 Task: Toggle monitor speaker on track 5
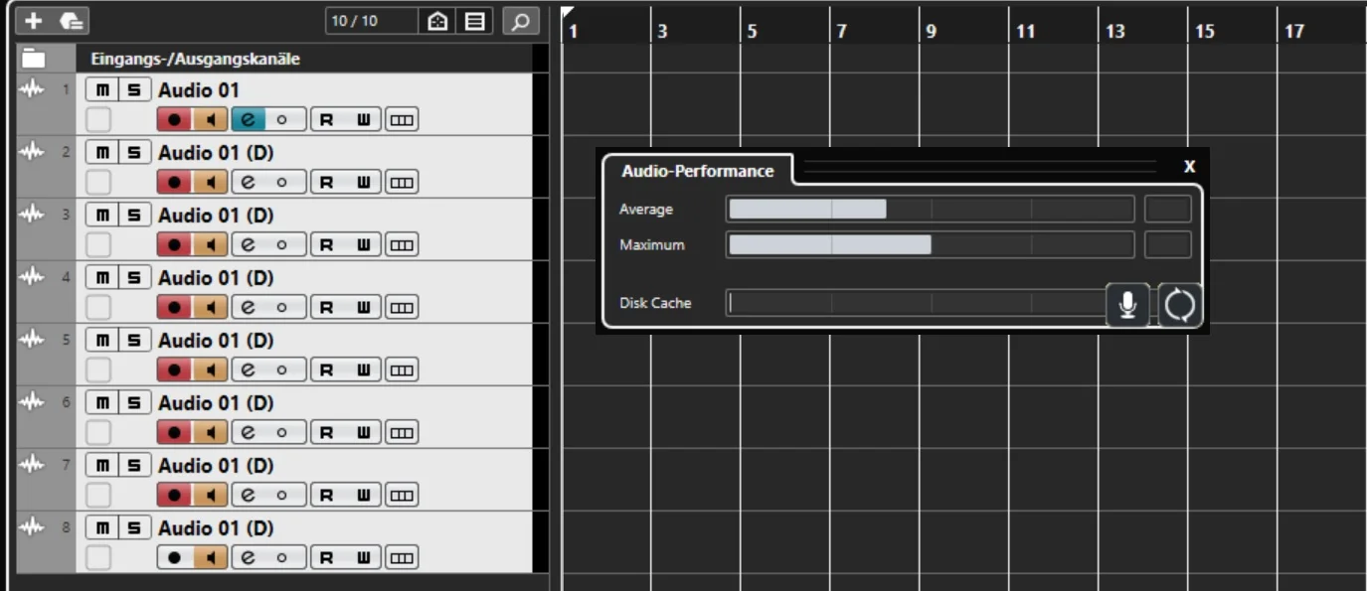210,369
